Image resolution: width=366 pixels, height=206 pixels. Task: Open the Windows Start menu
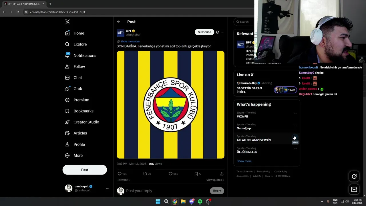158,201
